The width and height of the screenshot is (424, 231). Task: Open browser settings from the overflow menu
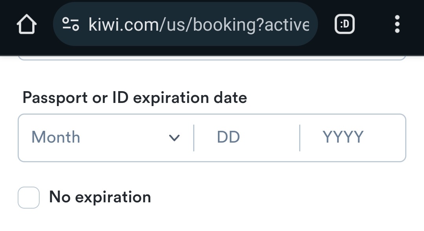click(x=397, y=24)
